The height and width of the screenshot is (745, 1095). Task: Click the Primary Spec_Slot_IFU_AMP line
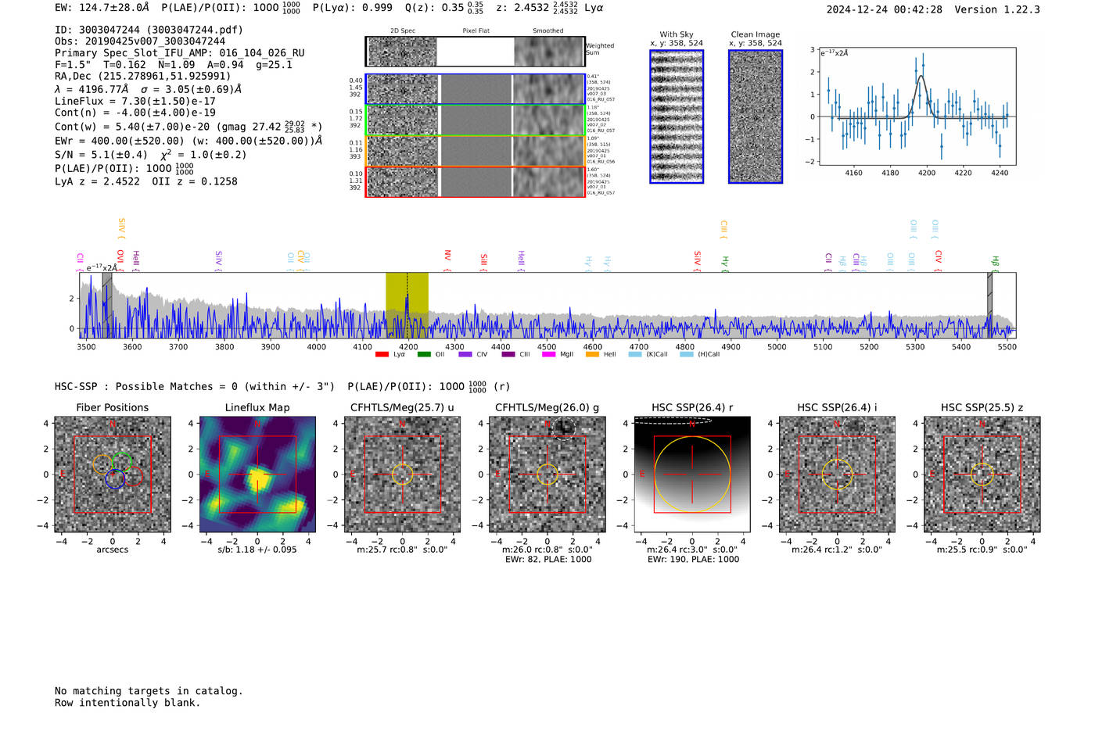pos(180,53)
